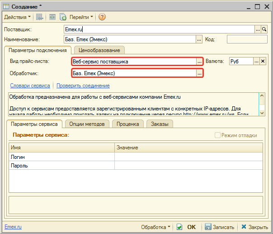This screenshot has height=234, width=273.
Task: Clear the Валюта field with X
Action: click(x=263, y=62)
